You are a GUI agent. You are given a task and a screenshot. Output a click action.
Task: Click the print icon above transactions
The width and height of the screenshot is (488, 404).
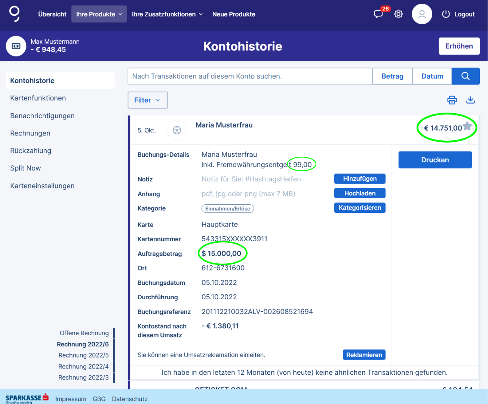click(x=452, y=100)
